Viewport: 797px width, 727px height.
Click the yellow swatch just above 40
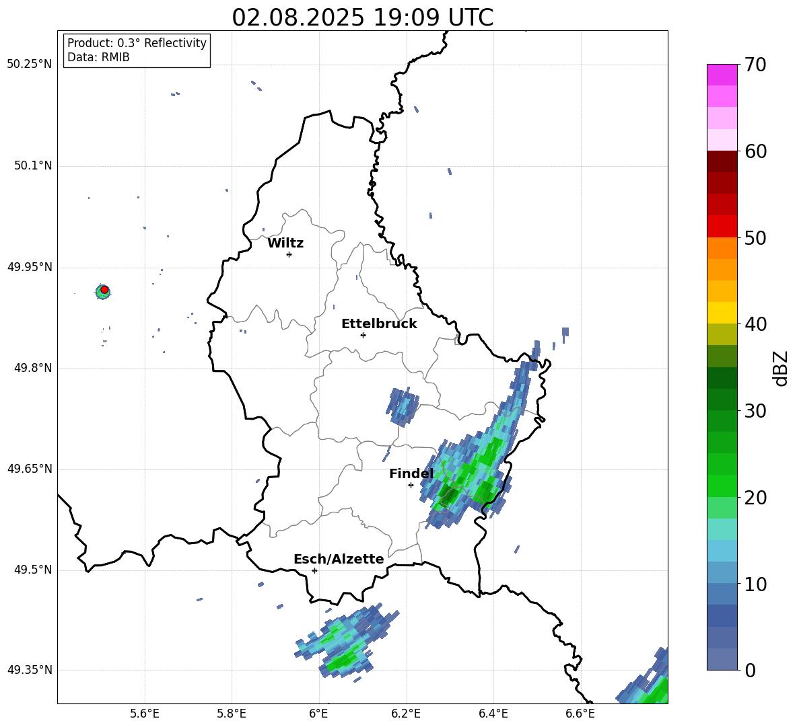pos(722,313)
